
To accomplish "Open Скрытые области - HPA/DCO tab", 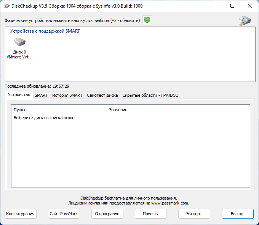I will [150, 95].
